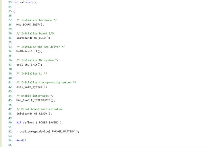Click the 'Initialize LL' comment
This screenshot has height=147, width=211.
[x=32, y=73]
